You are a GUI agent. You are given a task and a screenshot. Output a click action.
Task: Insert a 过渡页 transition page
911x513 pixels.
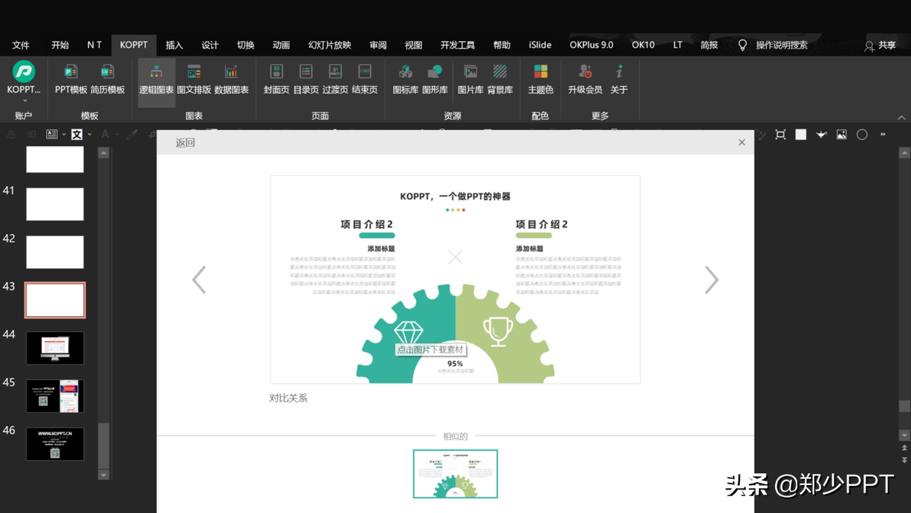[335, 79]
